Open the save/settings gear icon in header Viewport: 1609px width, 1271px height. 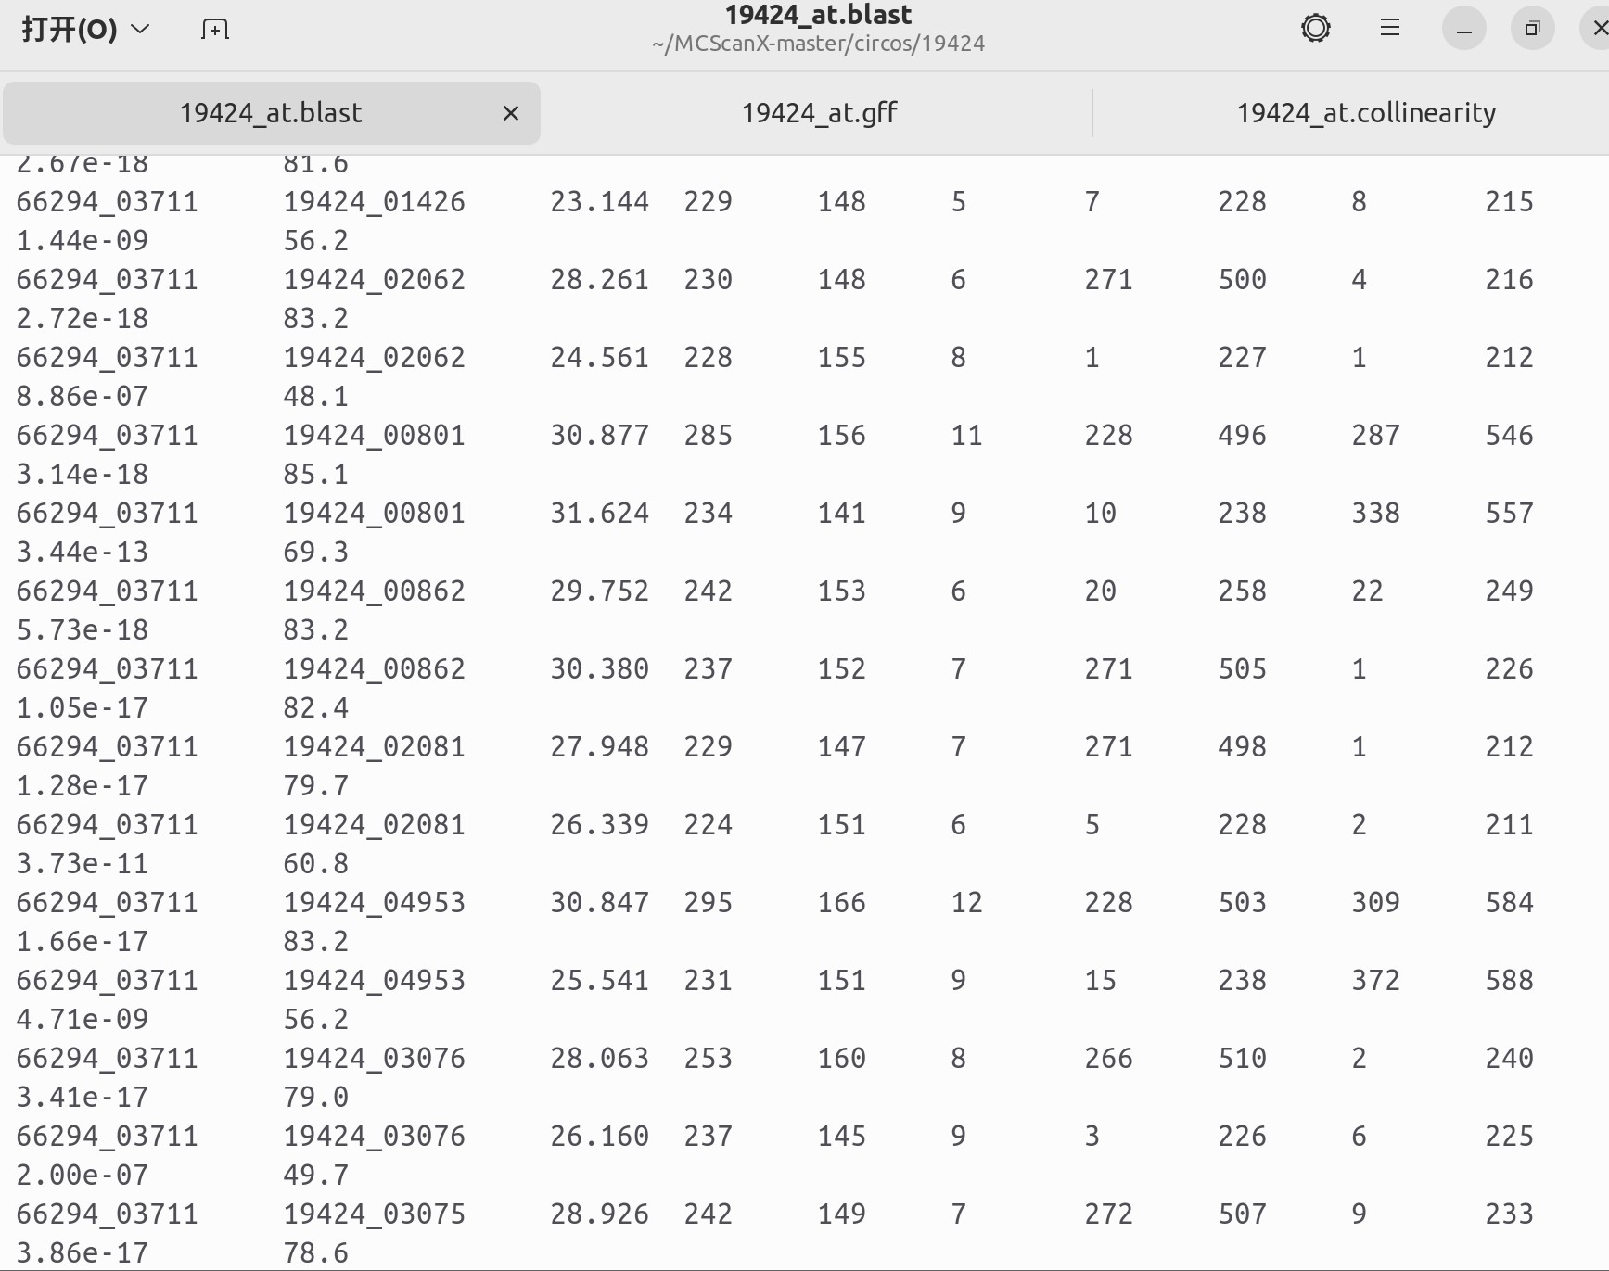(1315, 28)
